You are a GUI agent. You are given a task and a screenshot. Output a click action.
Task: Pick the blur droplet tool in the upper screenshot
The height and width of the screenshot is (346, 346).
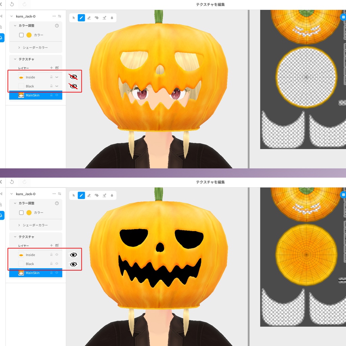112,18
